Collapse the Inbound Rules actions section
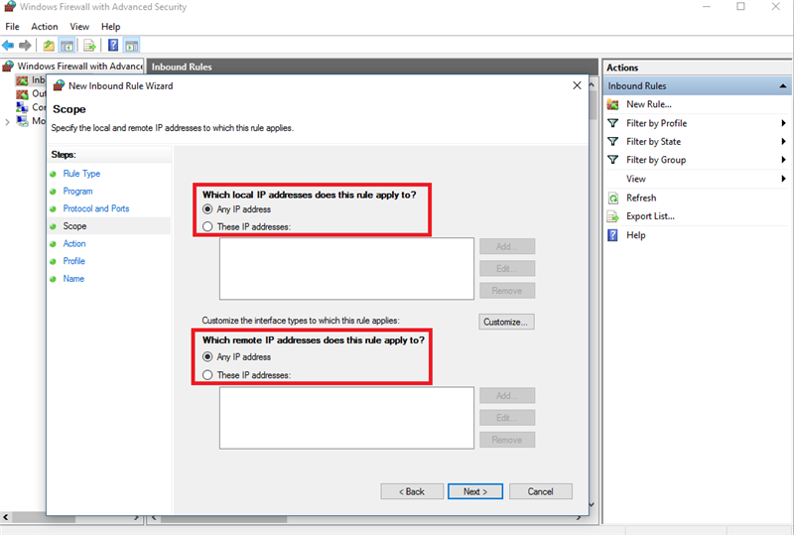This screenshot has height=535, width=794. (783, 86)
